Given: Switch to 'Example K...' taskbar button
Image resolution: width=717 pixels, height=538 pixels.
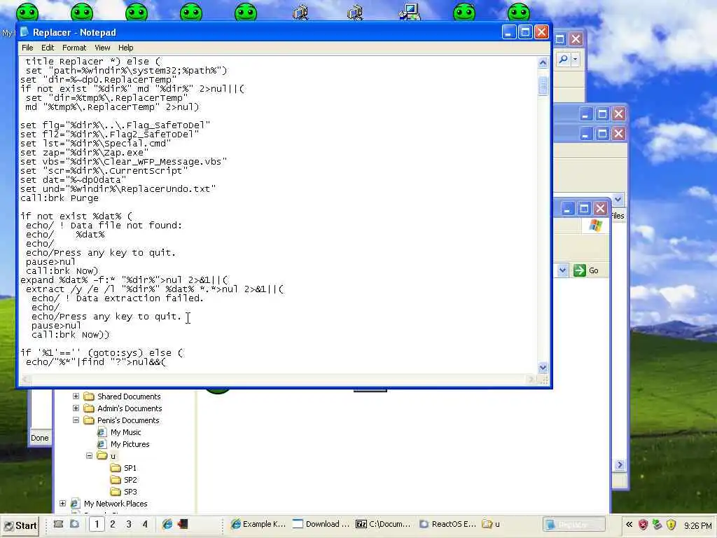Looking at the screenshot, I should tap(259, 524).
